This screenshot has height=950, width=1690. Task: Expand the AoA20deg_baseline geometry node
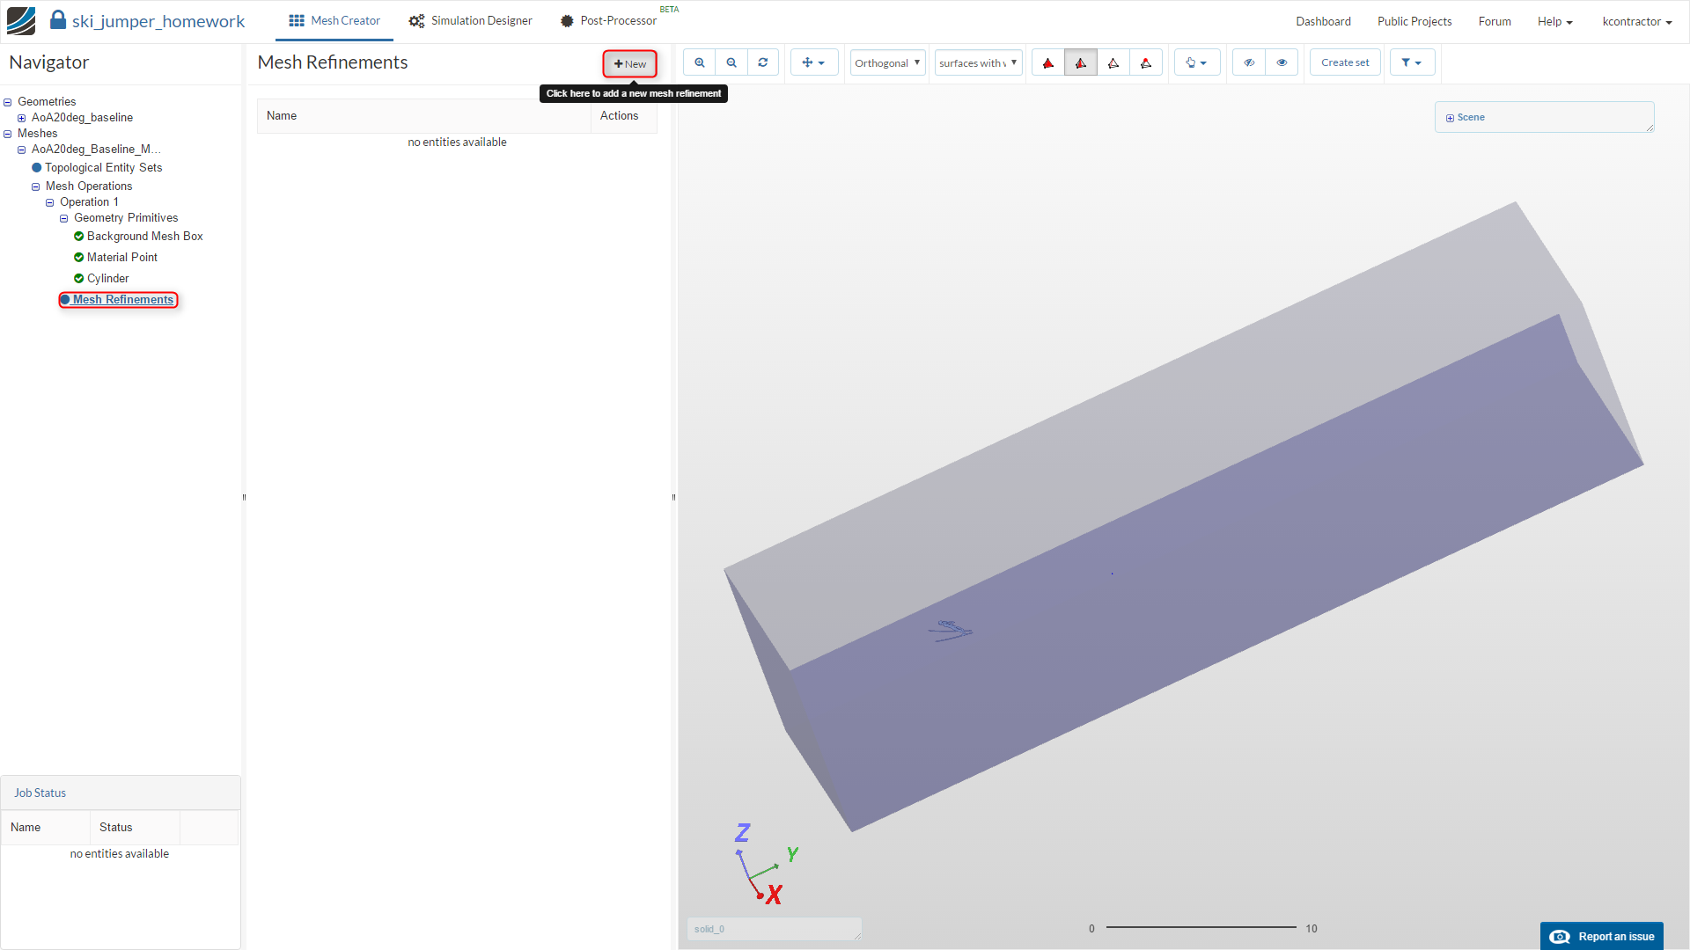(21, 118)
